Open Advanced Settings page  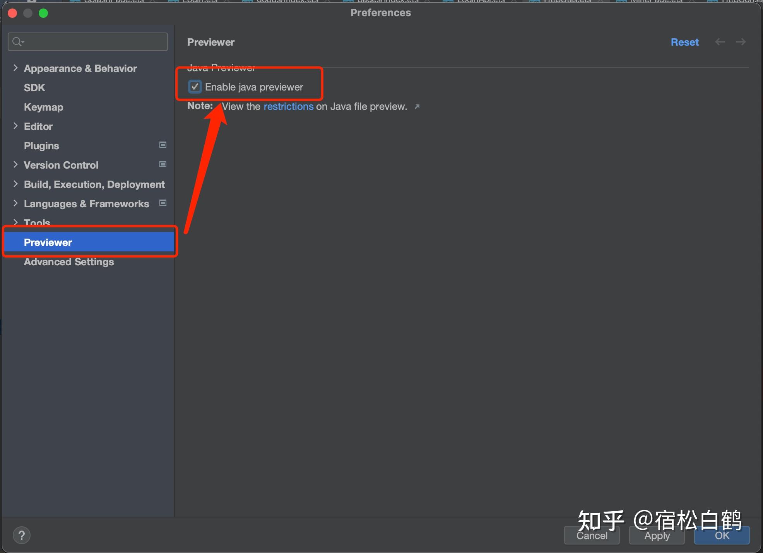tap(69, 262)
